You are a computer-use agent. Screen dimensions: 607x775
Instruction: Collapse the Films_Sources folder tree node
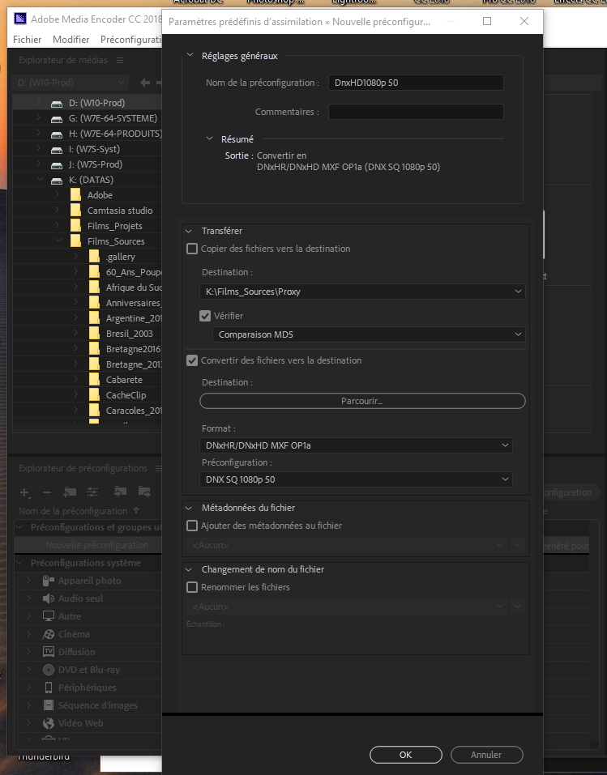click(x=58, y=241)
